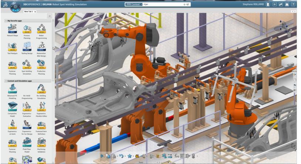Click the search magnifier icon

coord(188,4)
